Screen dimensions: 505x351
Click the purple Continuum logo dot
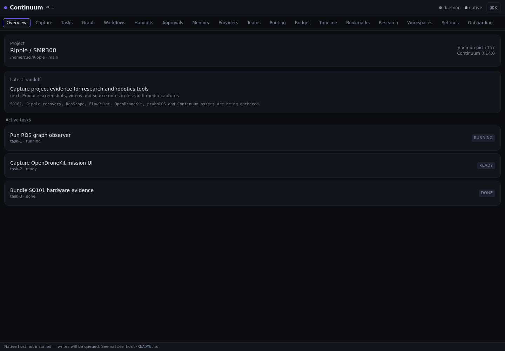(6, 8)
